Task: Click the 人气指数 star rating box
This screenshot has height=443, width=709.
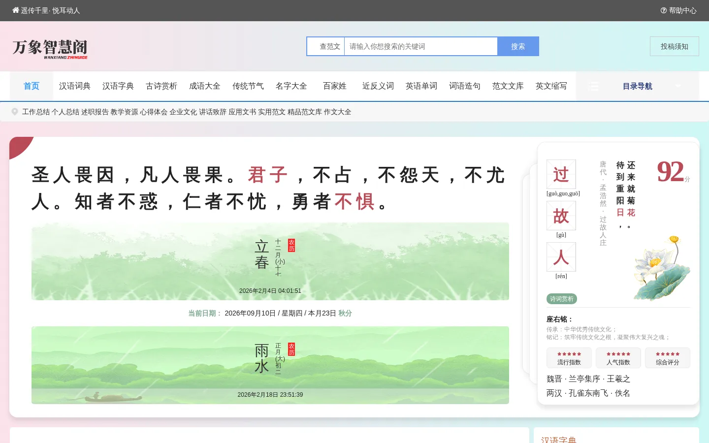Action: coord(618,358)
